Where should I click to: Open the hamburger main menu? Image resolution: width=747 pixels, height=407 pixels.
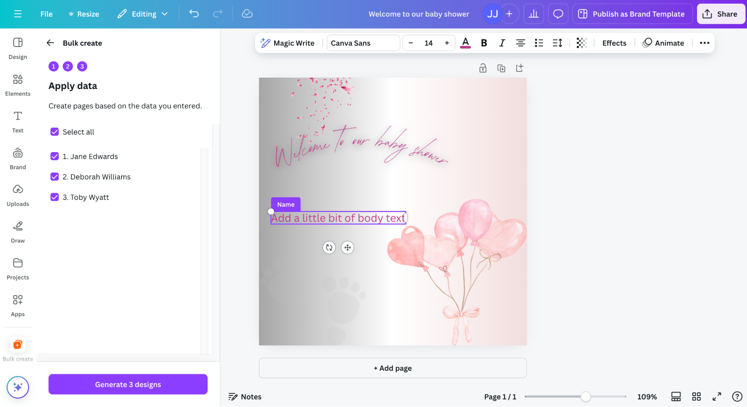(x=18, y=14)
